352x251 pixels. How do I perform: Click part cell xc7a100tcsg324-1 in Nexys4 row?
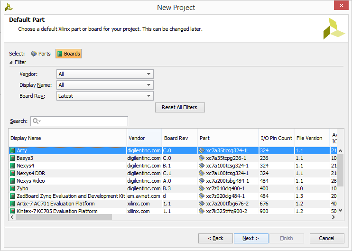pos(227,166)
